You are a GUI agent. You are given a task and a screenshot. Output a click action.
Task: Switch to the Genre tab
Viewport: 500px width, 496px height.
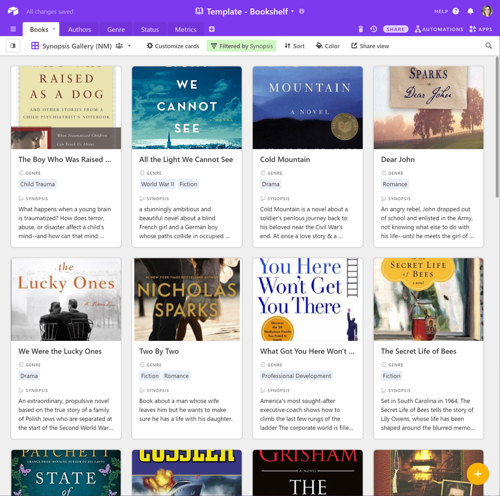pyautogui.click(x=116, y=30)
